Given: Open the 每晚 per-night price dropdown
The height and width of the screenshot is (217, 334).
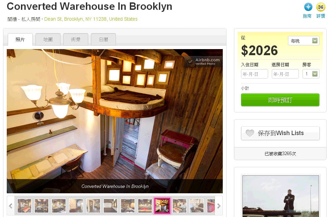Looking at the screenshot, I should (x=304, y=41).
